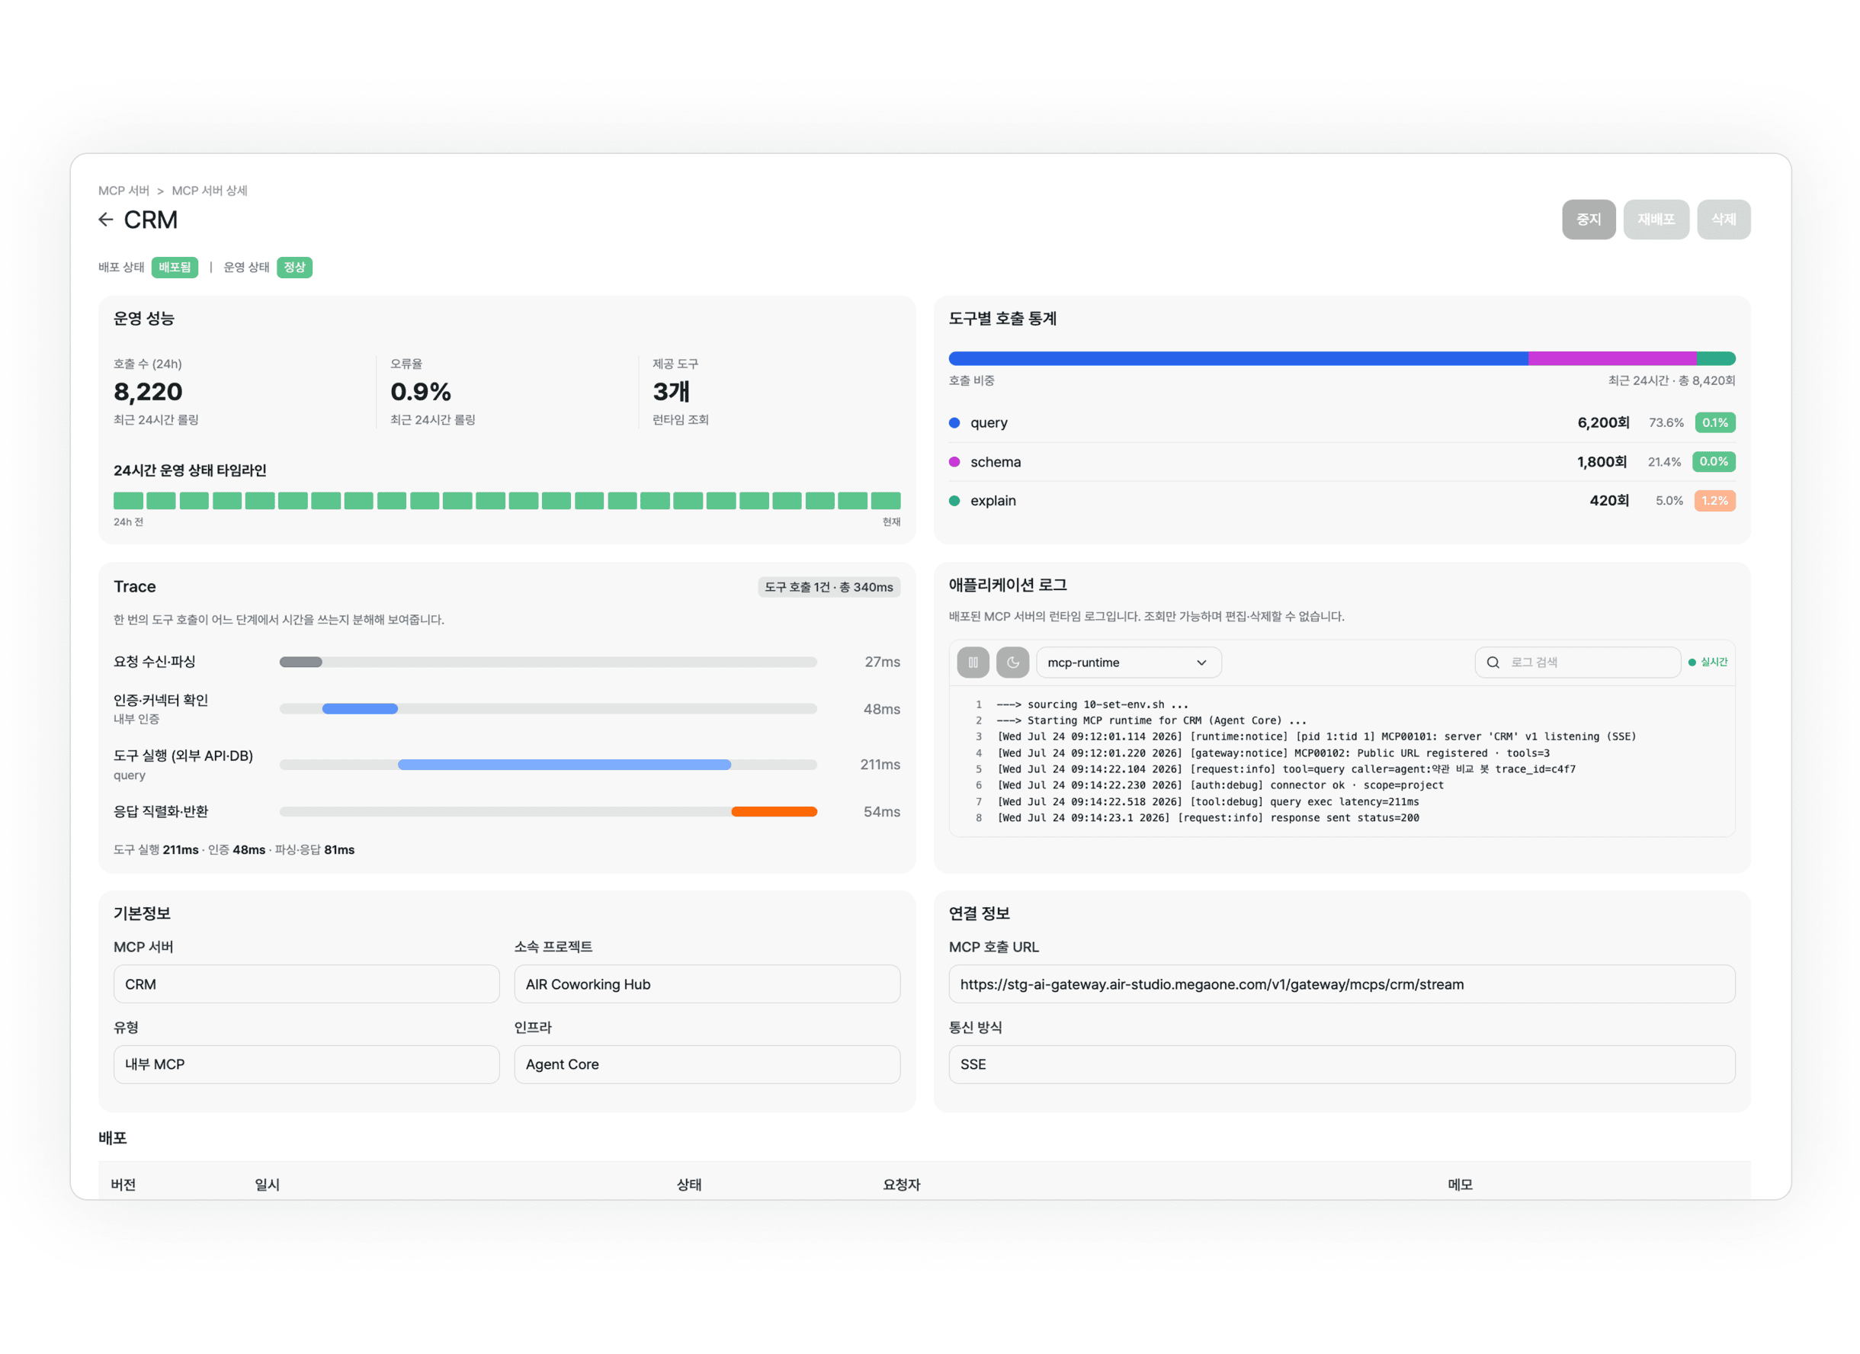
Task: Click log line 3 about server listening
Action: point(1316,737)
